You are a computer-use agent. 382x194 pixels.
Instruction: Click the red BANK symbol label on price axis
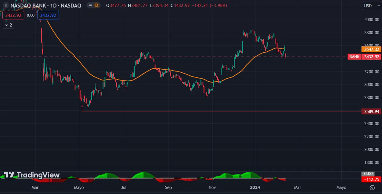click(354, 57)
